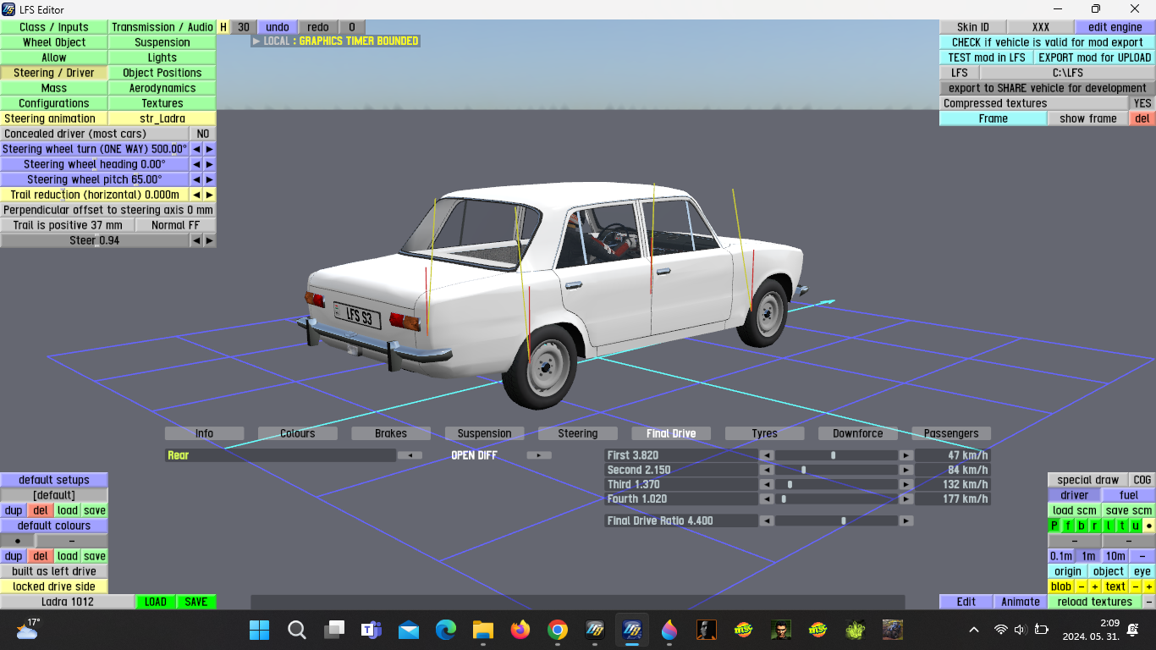The height and width of the screenshot is (650, 1156).
Task: Decrease Final Drive Ratio with left arrow
Action: [x=767, y=521]
